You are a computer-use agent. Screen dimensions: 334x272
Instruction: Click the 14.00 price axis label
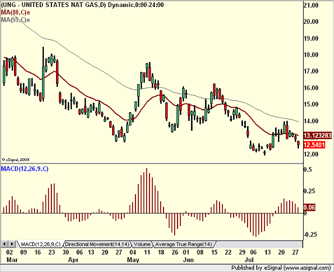311,121
